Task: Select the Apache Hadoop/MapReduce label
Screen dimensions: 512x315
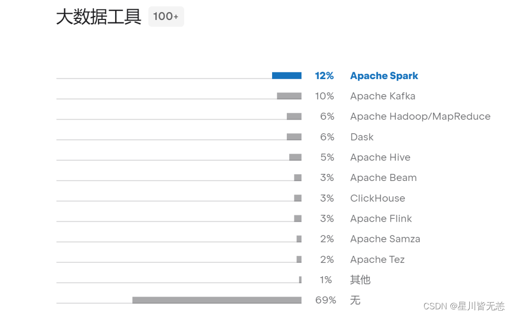Action: (x=420, y=117)
